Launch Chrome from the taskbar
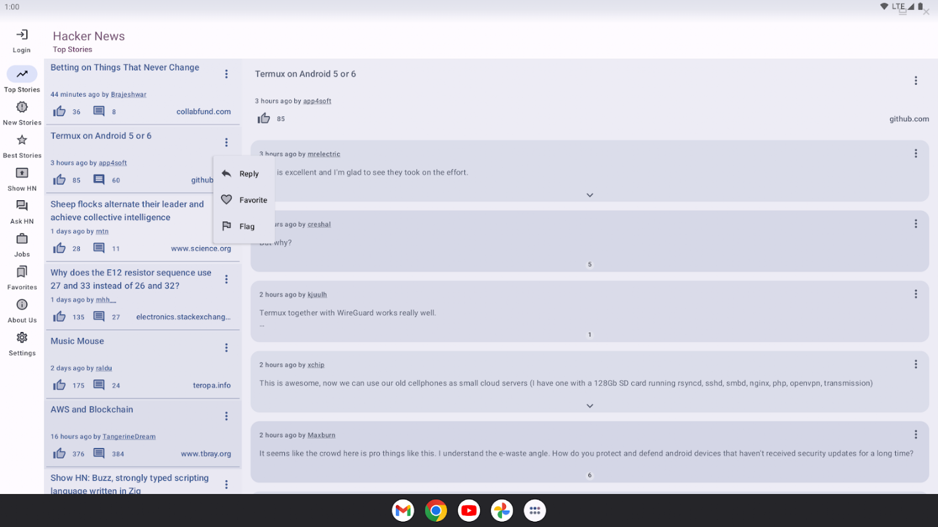 click(436, 511)
